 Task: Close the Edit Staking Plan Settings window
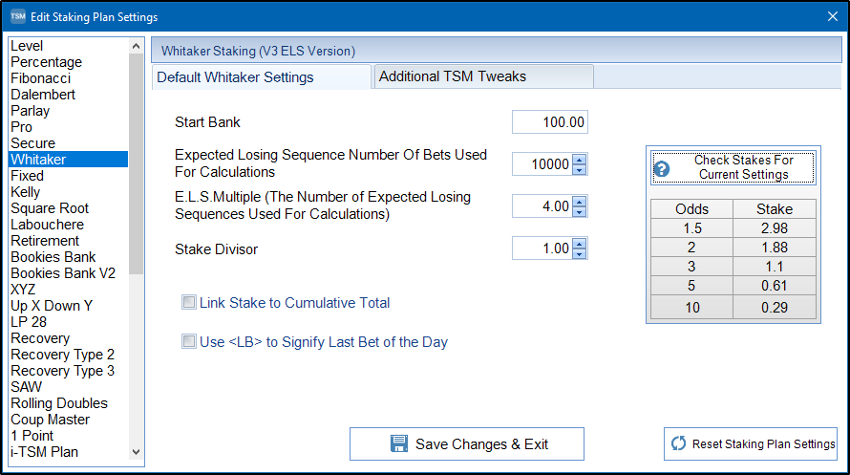[x=831, y=16]
